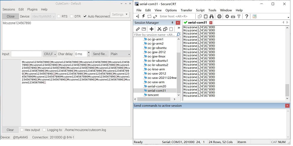Close the Send commands panel
Viewport: 293px width, 146px height.
(287, 105)
